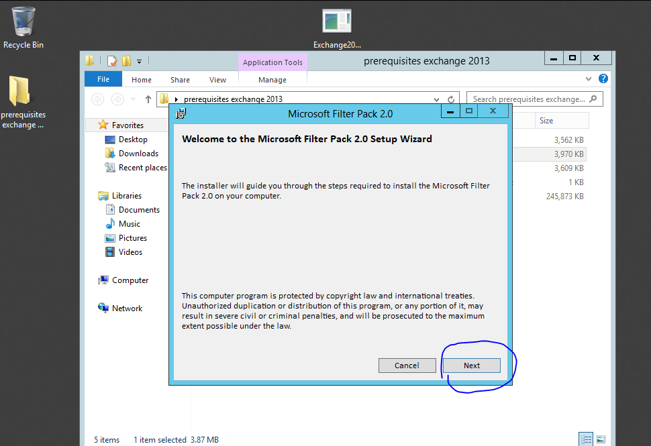The height and width of the screenshot is (446, 651).
Task: Expand the ribbon using the chevron
Action: tap(589, 79)
